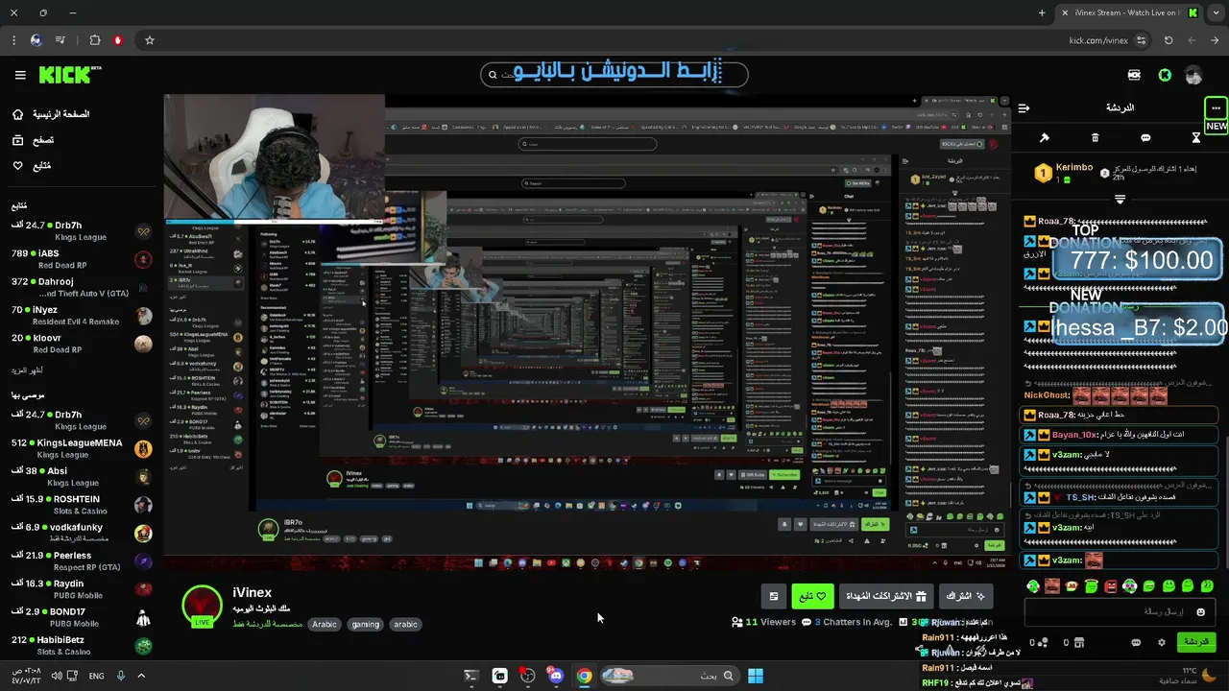Image resolution: width=1229 pixels, height=691 pixels.
Task: Bookmark page with Chrome star icon
Action: (x=150, y=40)
